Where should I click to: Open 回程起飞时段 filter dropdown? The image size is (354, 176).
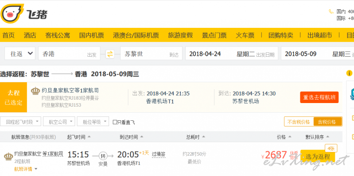click(20, 122)
